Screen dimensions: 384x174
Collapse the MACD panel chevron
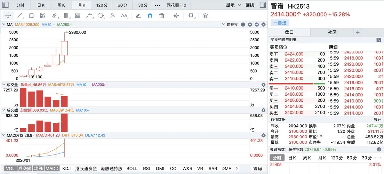4,135
